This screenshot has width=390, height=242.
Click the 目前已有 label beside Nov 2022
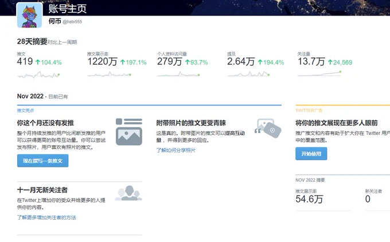58,97
